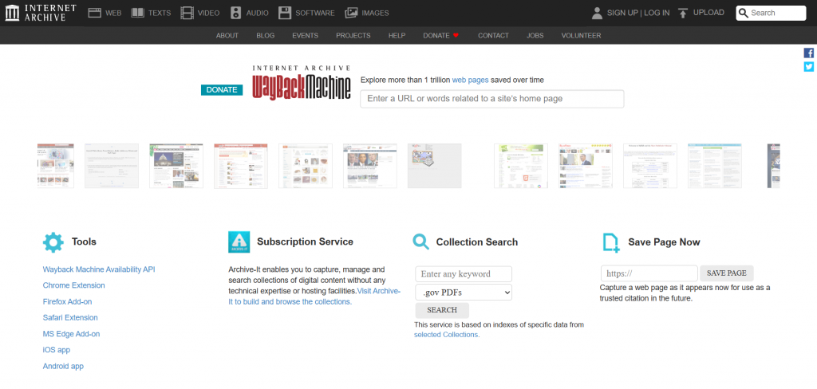The width and height of the screenshot is (817, 389).
Task: Open the Chrome Extension link
Action: (x=73, y=285)
